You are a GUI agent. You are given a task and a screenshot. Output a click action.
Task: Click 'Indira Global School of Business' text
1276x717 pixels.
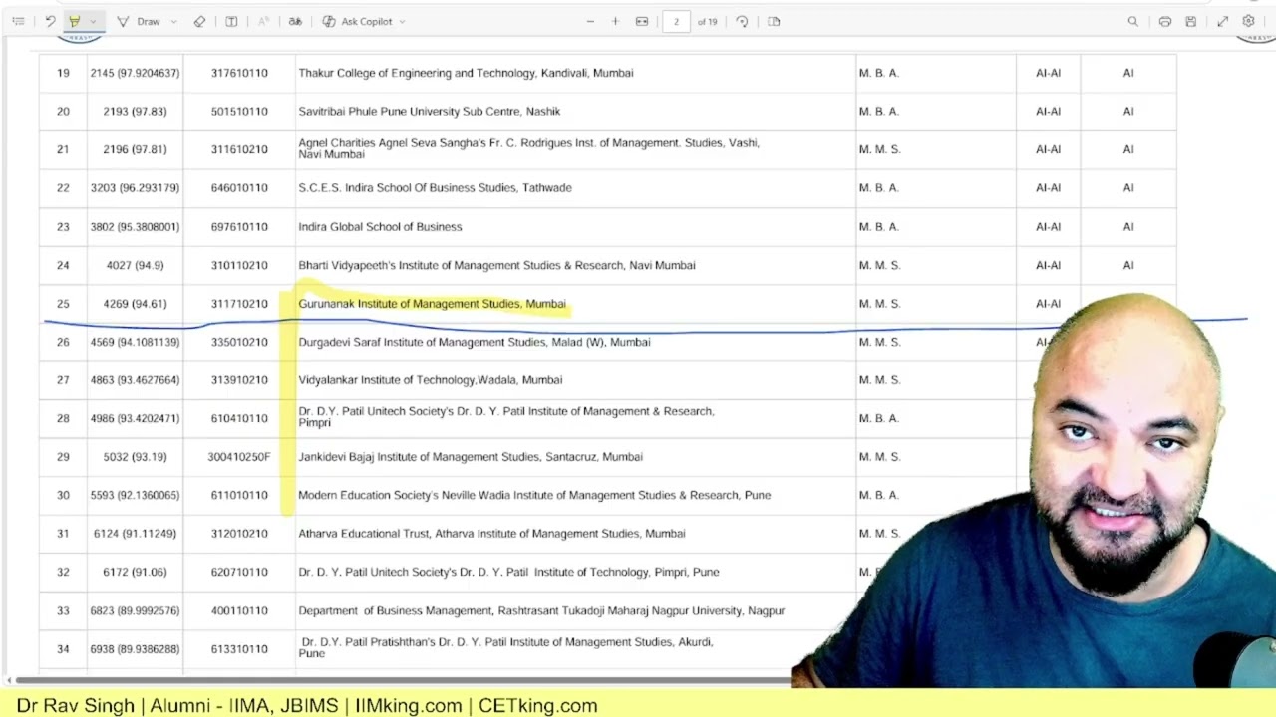(380, 227)
